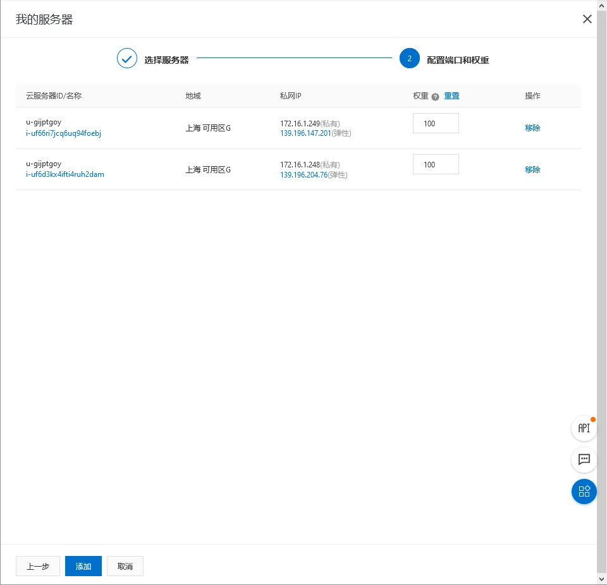
Task: Click the step 2 circle indicator
Action: click(x=410, y=58)
